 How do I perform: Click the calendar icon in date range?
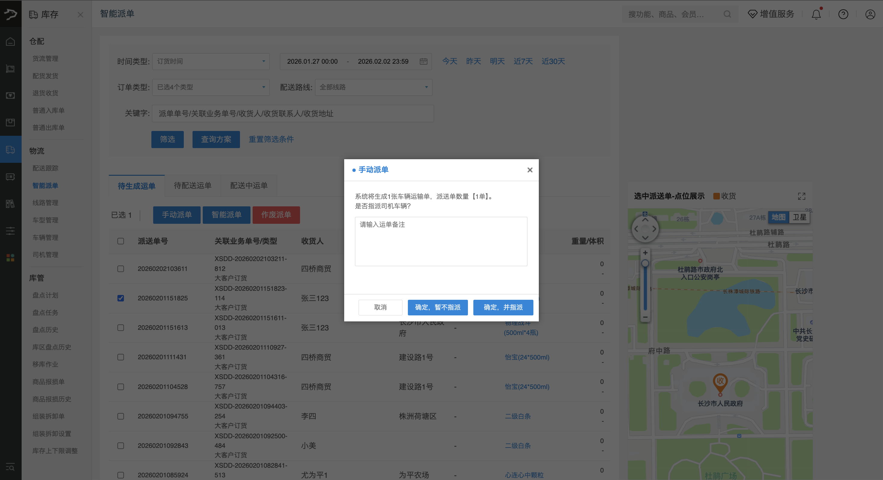(x=423, y=61)
